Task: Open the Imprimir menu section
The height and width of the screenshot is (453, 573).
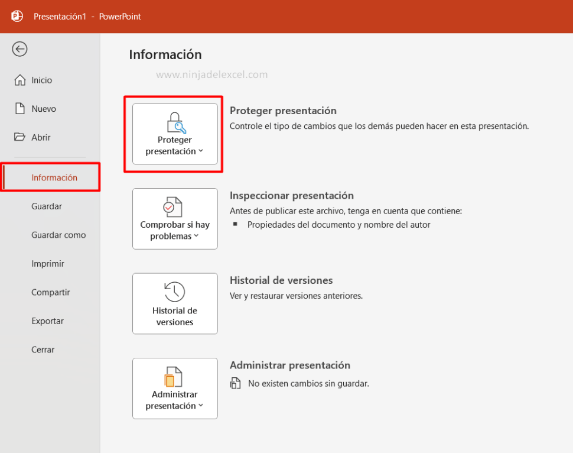Action: (47, 263)
